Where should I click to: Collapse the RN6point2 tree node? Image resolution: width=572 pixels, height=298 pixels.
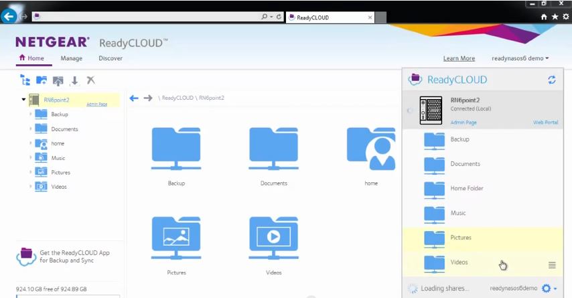[x=23, y=100]
